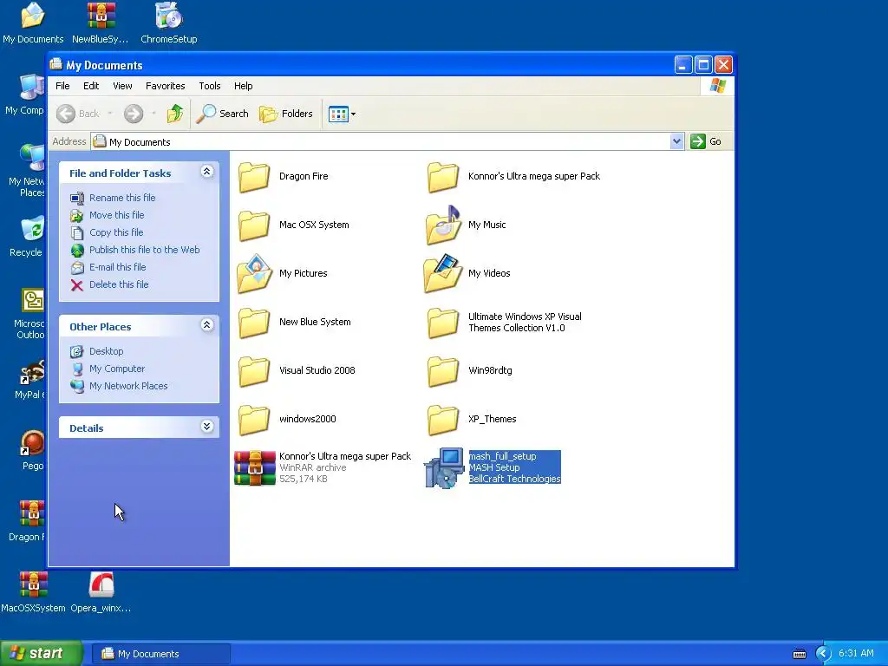
Task: Open the Tools menu
Action: point(210,86)
